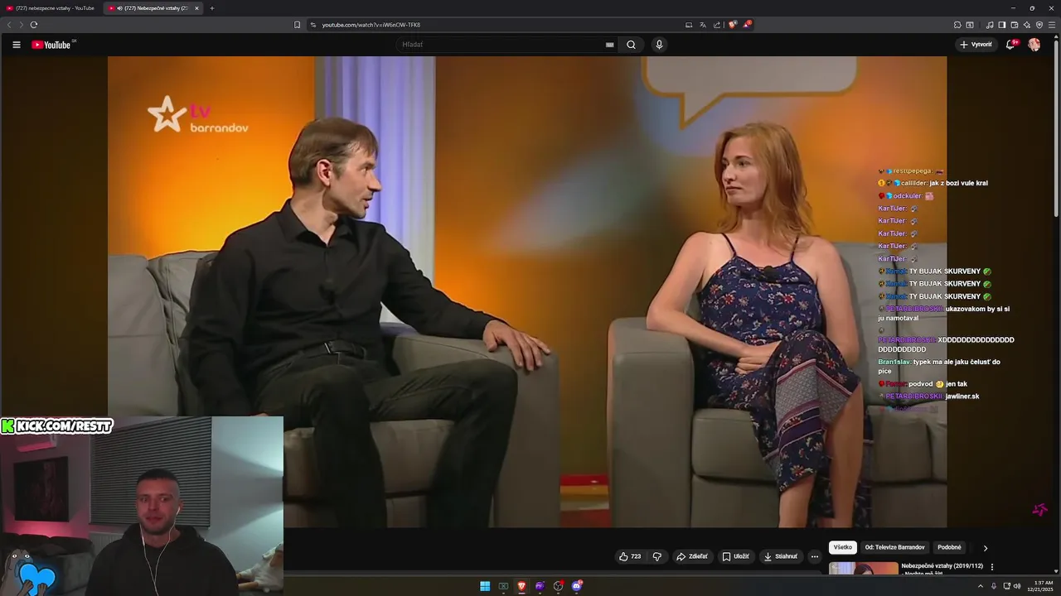
Task: Open the Discord taskbar icon
Action: (577, 586)
